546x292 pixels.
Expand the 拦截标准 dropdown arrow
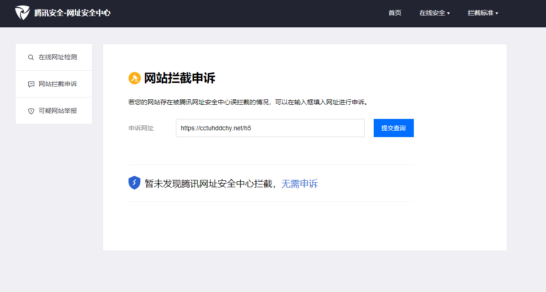pos(497,13)
